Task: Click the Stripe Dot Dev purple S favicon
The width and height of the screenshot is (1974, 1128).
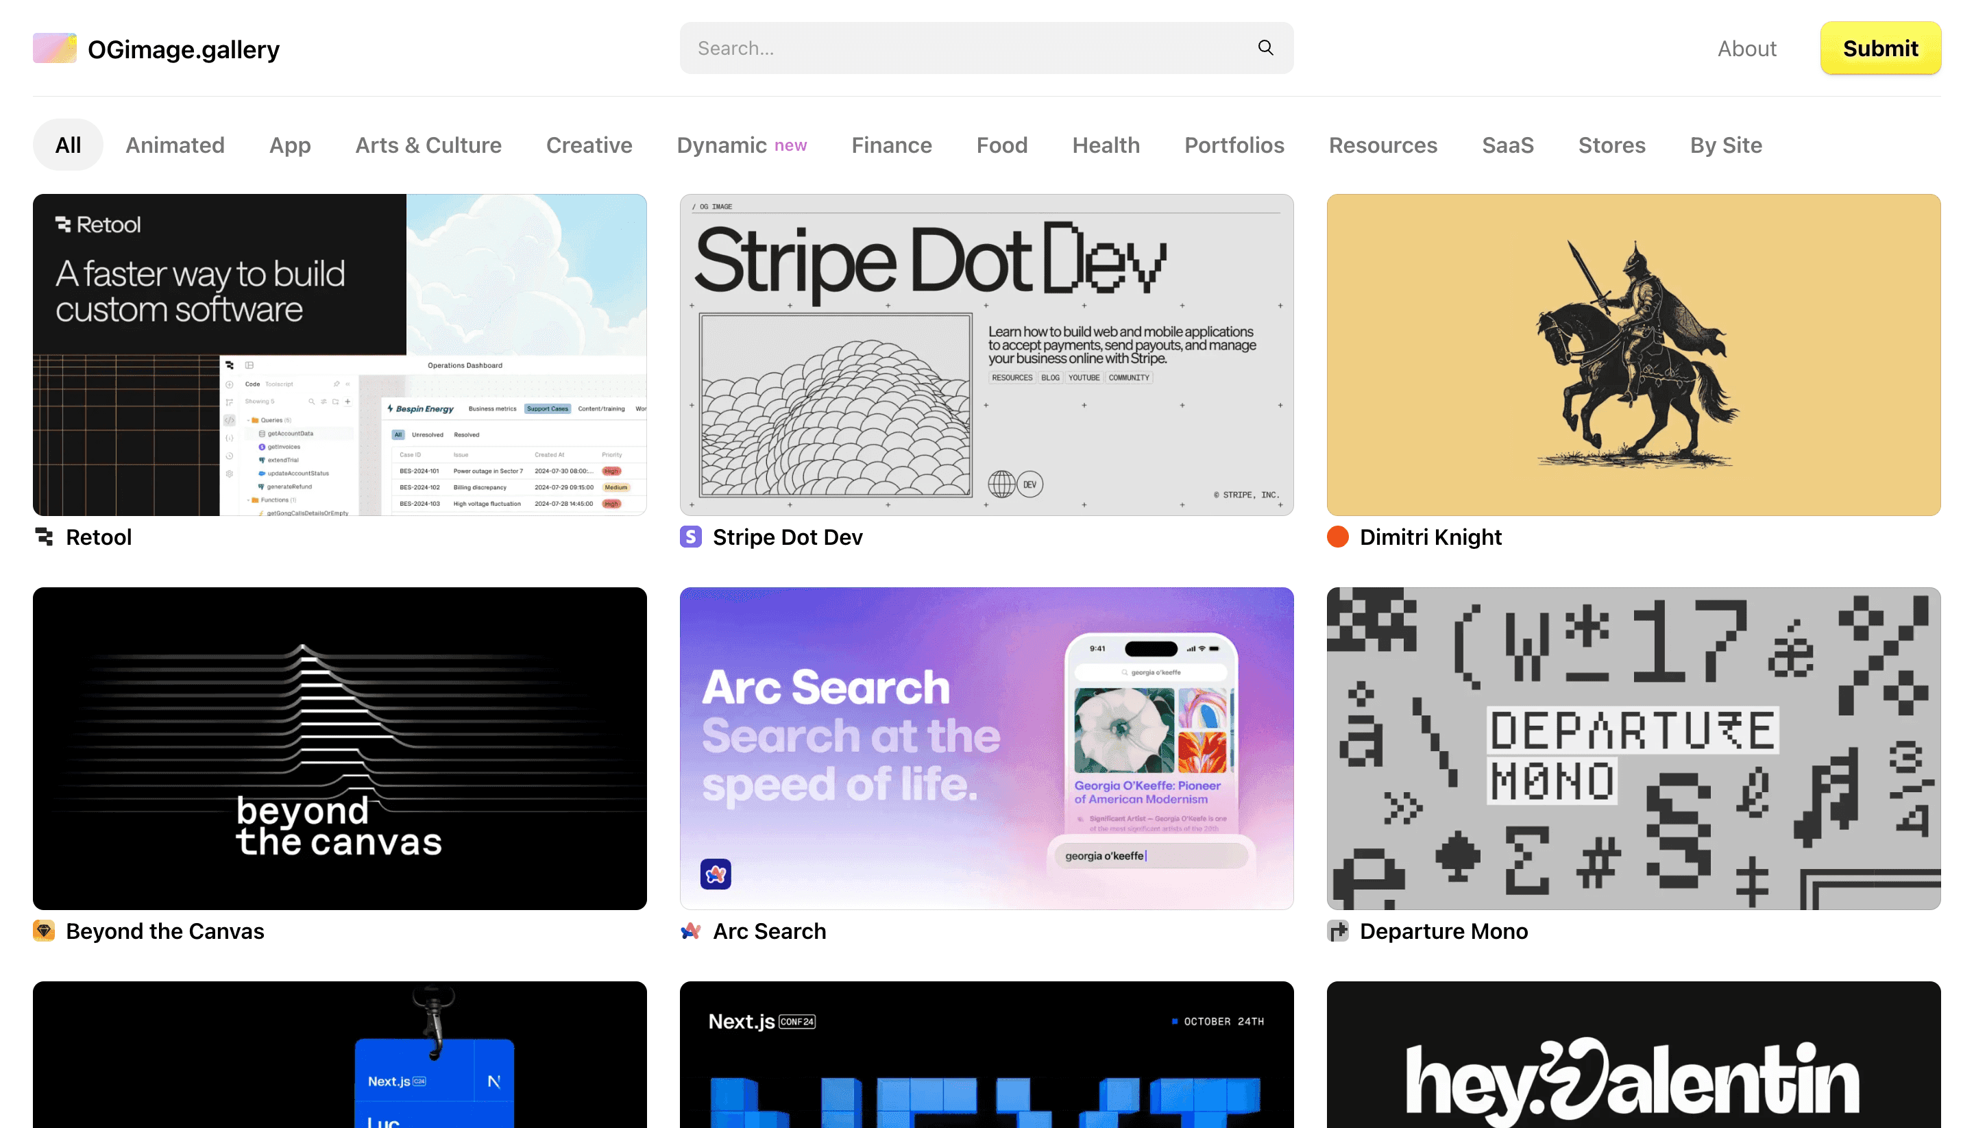Action: (690, 537)
